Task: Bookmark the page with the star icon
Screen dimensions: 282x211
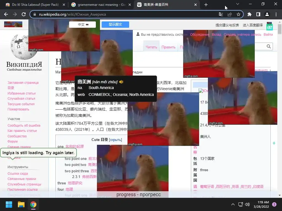Action: point(238,14)
